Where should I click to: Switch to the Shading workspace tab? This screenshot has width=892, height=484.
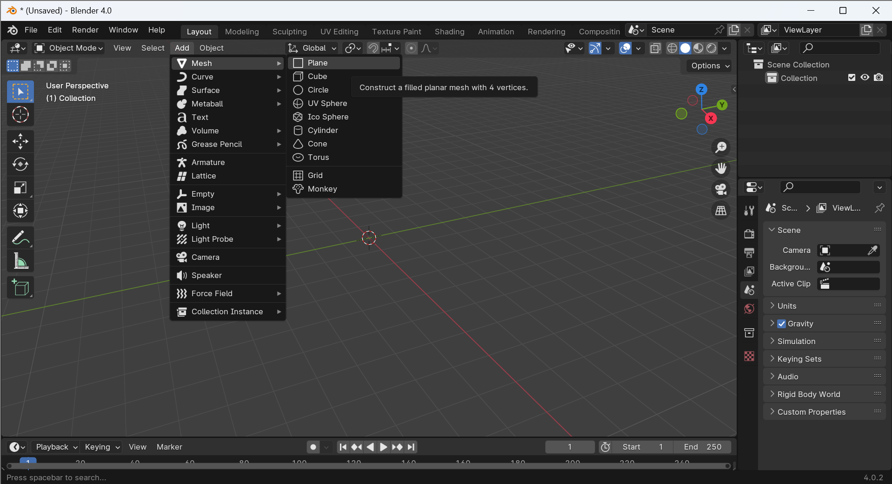tap(450, 32)
